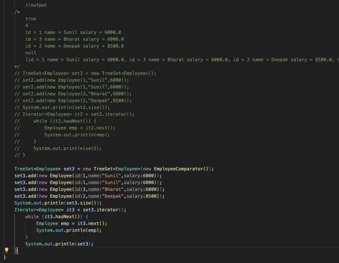
Task: Click 'System.out.println(set3.size())' line
Action: click(x=58, y=203)
